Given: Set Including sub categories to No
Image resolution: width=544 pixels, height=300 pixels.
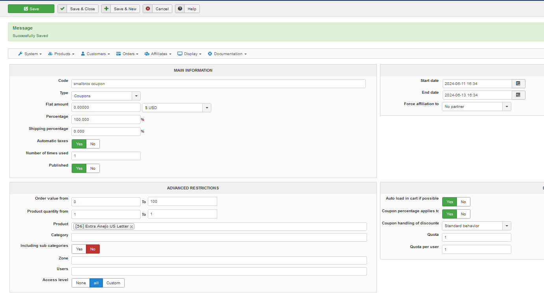Looking at the screenshot, I should pos(93,249).
